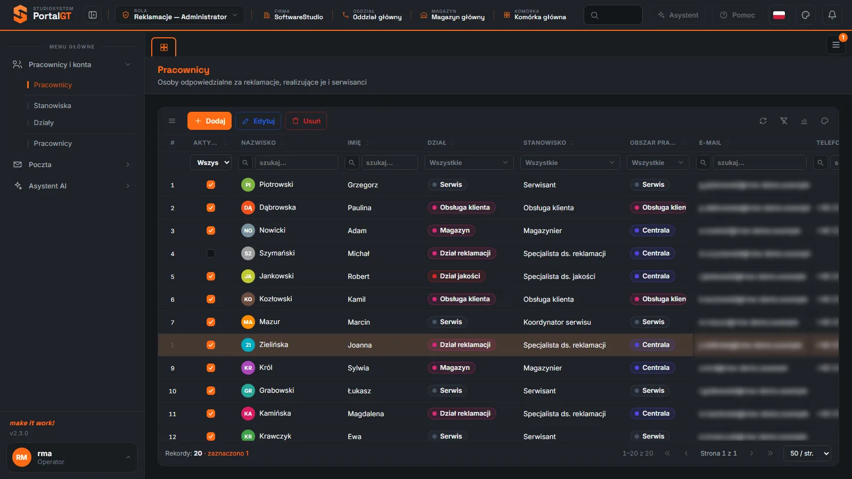Switch language via the Polish flag

tap(779, 15)
